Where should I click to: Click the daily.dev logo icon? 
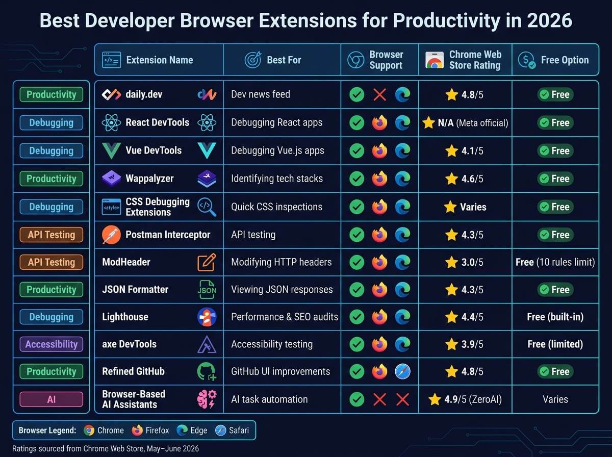(x=111, y=94)
